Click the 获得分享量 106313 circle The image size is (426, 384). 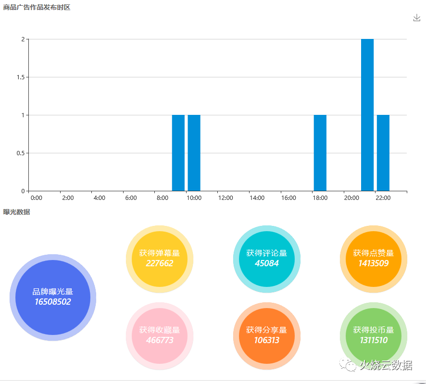click(x=266, y=336)
